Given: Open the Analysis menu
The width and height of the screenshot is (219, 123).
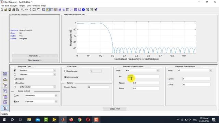Looking at the screenshot, I should [14, 6].
